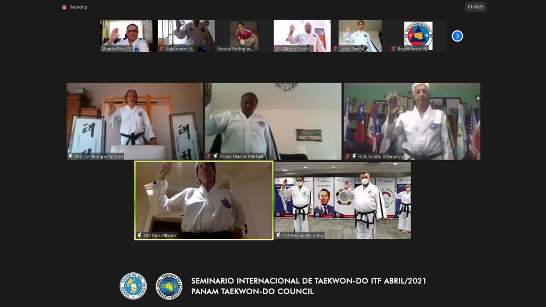
Task: Select Alfredo Canch... video thumbnail
Action: pos(302,35)
